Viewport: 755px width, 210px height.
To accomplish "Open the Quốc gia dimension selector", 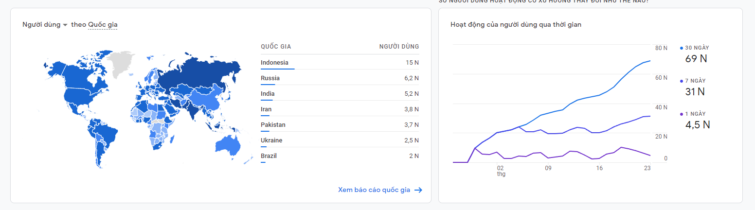I will [103, 25].
